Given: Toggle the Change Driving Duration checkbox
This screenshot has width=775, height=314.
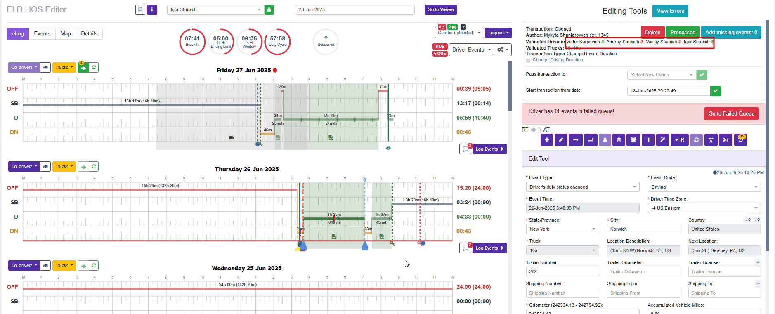Looking at the screenshot, I should click(528, 60).
